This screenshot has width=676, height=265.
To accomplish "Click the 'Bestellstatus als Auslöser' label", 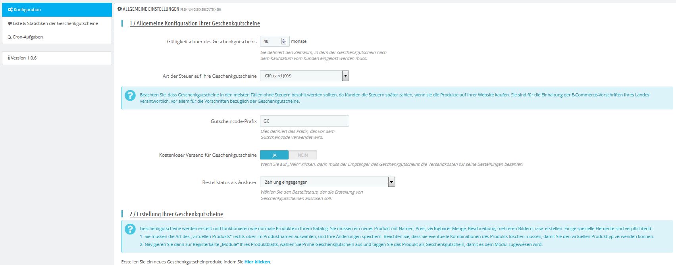I will (x=229, y=182).
